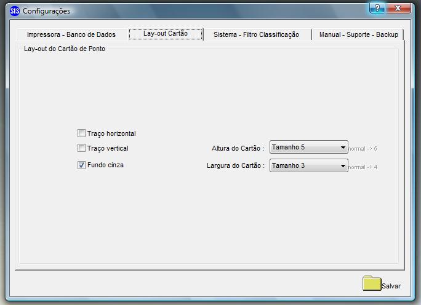Uncheck the Fundo cinza checkbox
The image size is (421, 305).
click(x=81, y=165)
